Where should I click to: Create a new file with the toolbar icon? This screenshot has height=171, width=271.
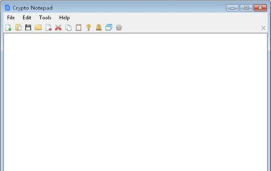pyautogui.click(x=8, y=28)
